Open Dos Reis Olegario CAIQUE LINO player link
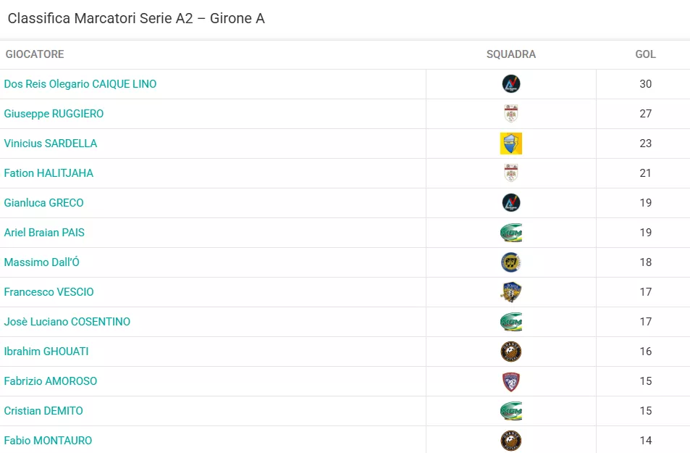The image size is (690, 453). (80, 84)
